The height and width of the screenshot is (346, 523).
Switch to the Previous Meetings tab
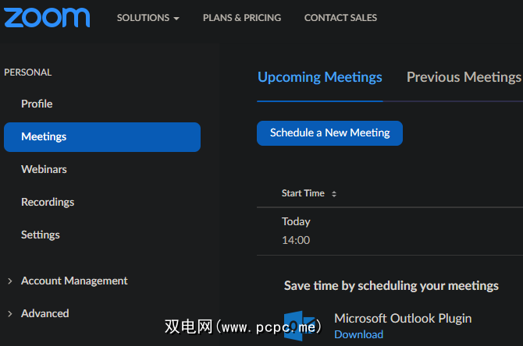tap(464, 77)
